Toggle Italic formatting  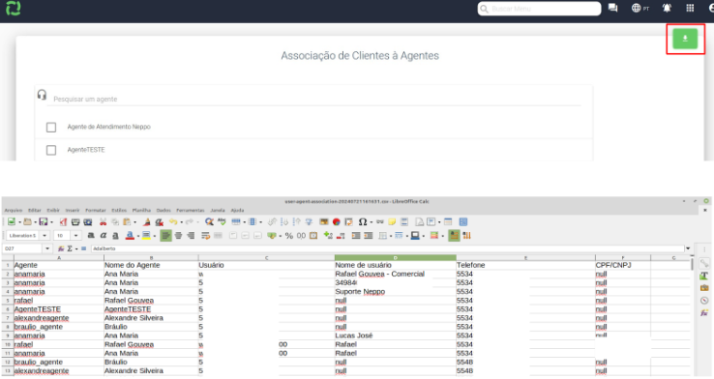pyautogui.click(x=104, y=235)
